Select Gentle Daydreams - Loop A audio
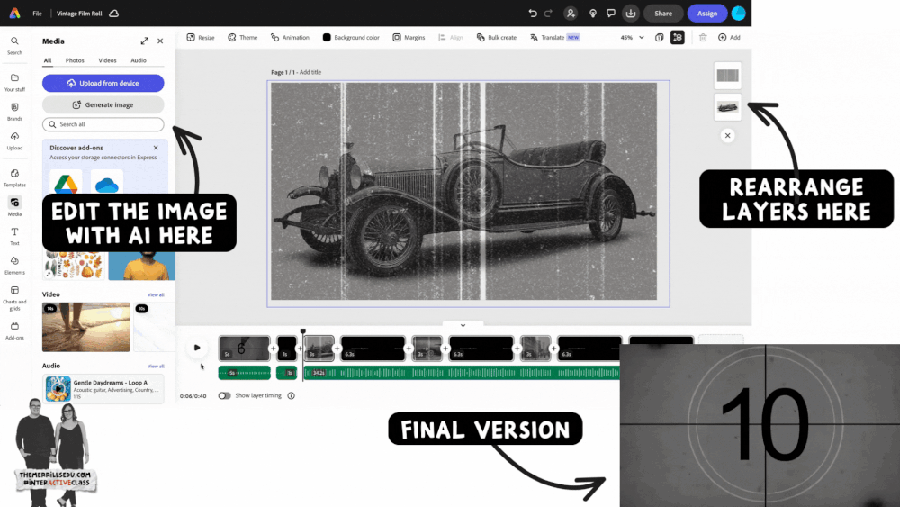Viewport: 900px width, 507px height. 103,389
